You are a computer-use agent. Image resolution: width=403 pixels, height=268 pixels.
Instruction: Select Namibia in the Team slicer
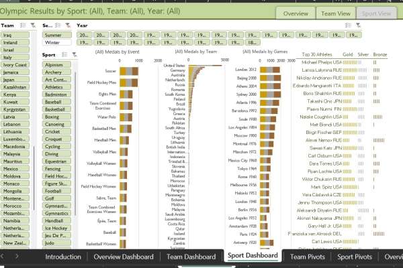(x=15, y=220)
